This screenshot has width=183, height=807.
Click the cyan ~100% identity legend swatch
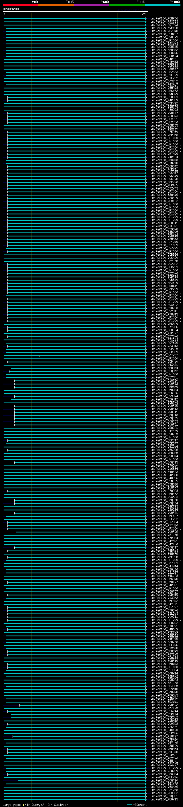point(162,5)
